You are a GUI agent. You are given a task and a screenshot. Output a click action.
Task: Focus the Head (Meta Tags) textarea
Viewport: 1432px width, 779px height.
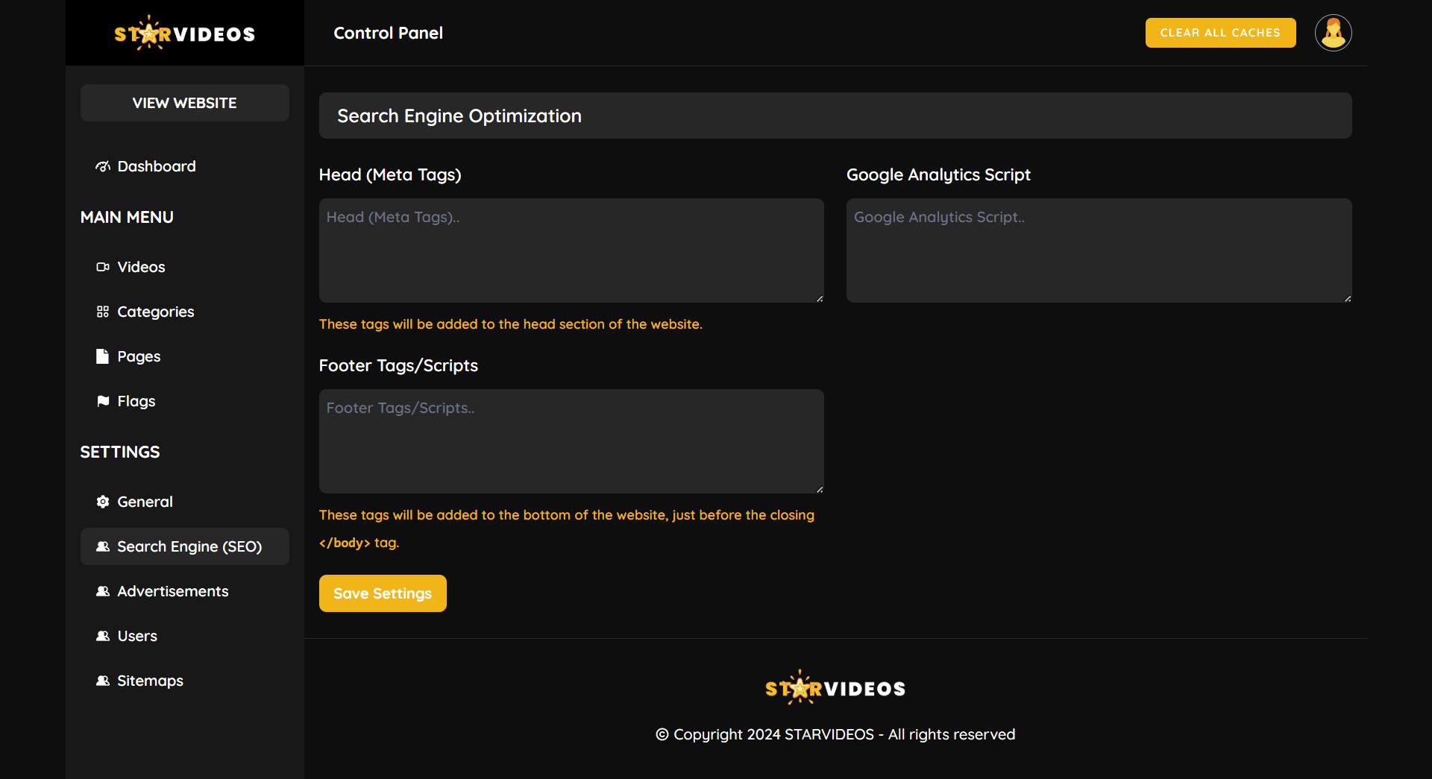coord(571,250)
